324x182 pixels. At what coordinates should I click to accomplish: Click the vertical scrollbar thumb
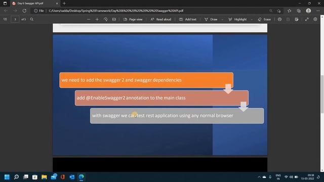tap(322, 94)
